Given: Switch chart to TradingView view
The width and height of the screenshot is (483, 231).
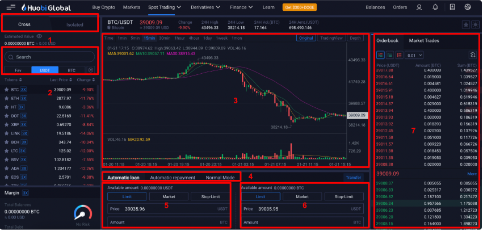Looking at the screenshot, I should [x=331, y=38].
